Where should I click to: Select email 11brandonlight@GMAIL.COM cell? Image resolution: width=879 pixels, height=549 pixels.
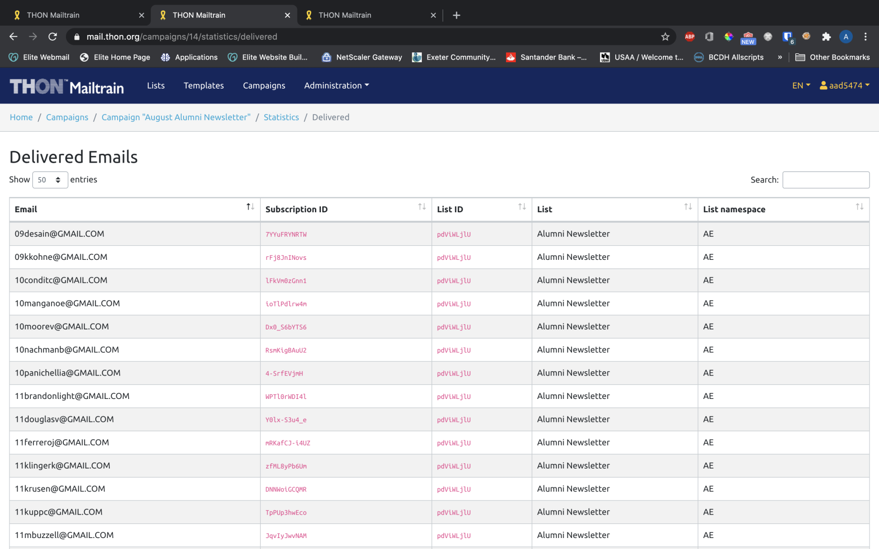[135, 396]
